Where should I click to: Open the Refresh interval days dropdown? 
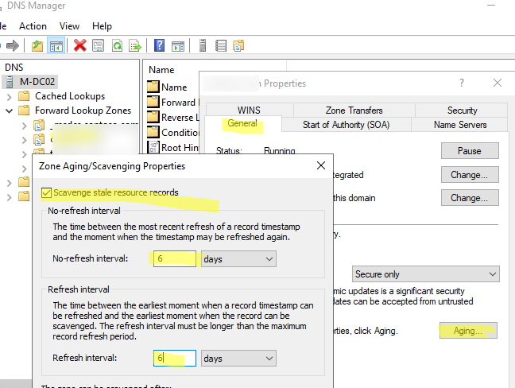click(x=238, y=358)
